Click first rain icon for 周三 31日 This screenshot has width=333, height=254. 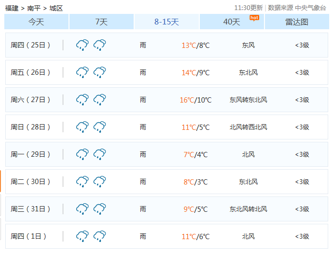point(82,209)
